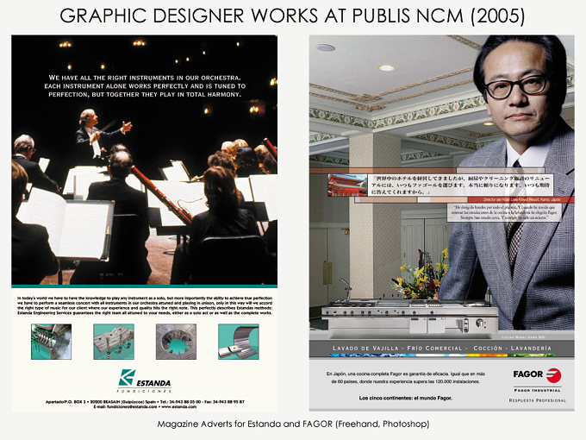Click the red Japanese temple thumbnail
Screen dimensions: 586x440
347,185
